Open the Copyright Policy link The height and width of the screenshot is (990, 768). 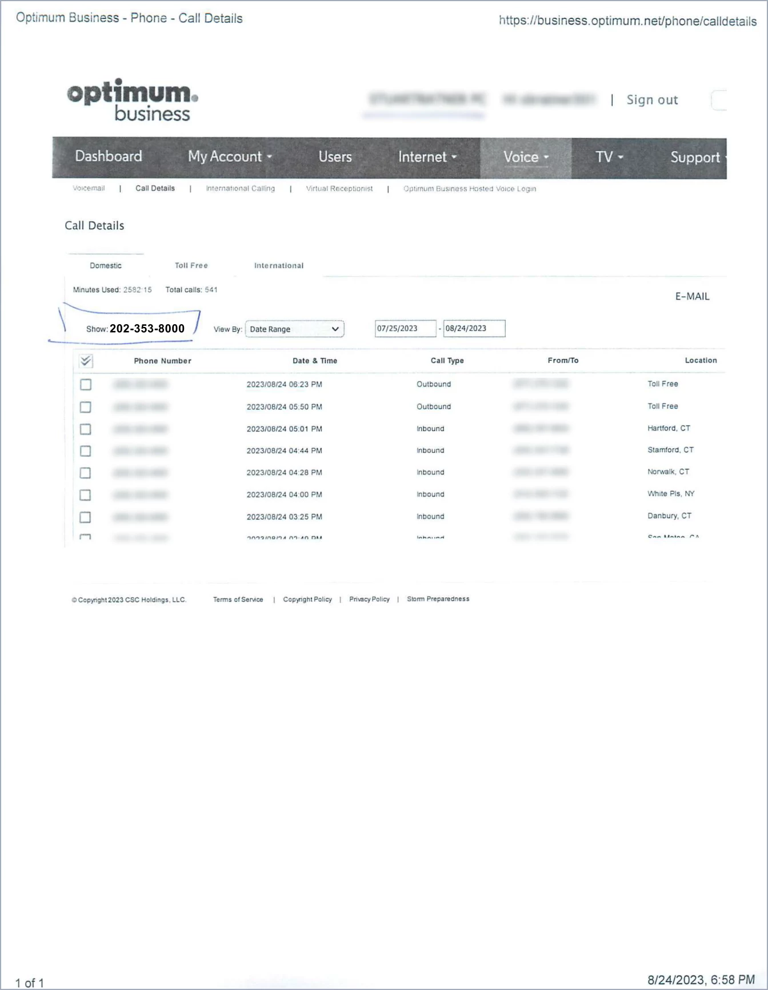click(307, 600)
